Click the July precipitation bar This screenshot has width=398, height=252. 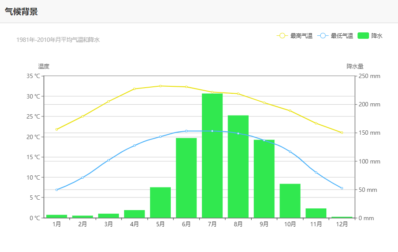point(212,156)
